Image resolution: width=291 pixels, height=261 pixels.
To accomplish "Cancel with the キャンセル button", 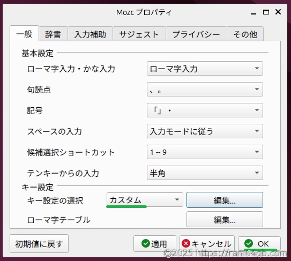I will point(207,243).
